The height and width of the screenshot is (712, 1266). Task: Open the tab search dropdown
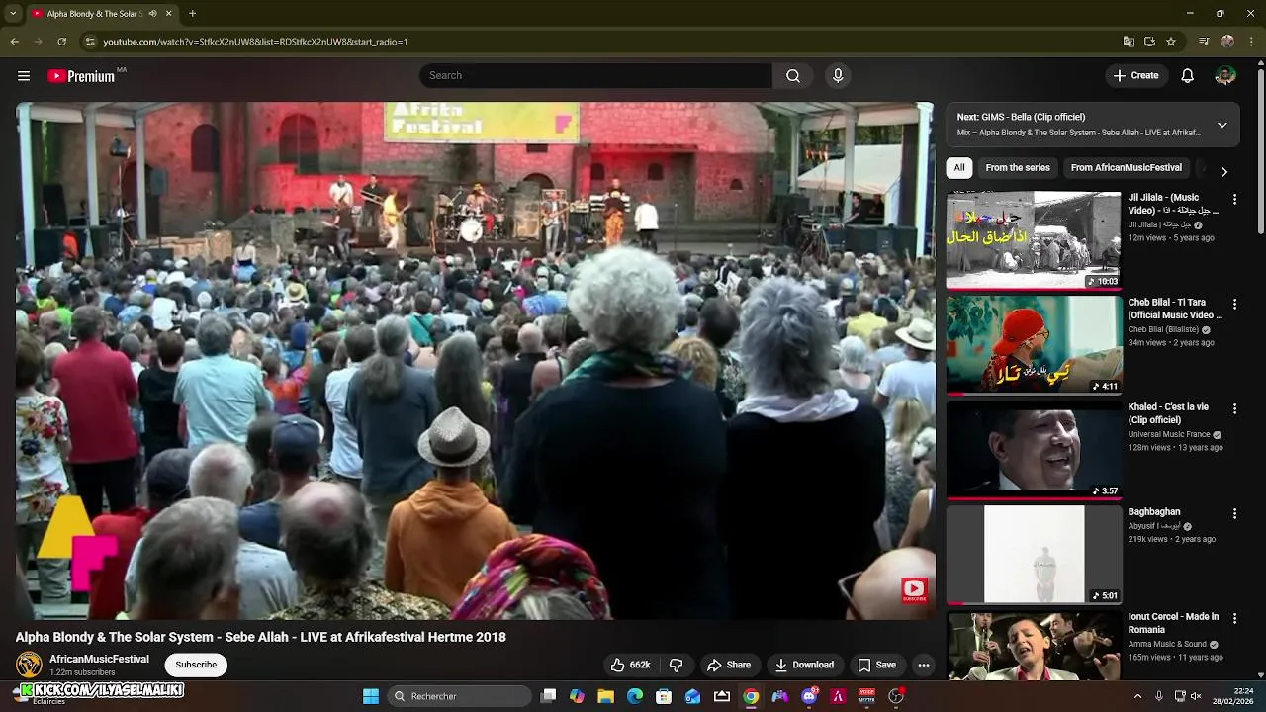(13, 14)
